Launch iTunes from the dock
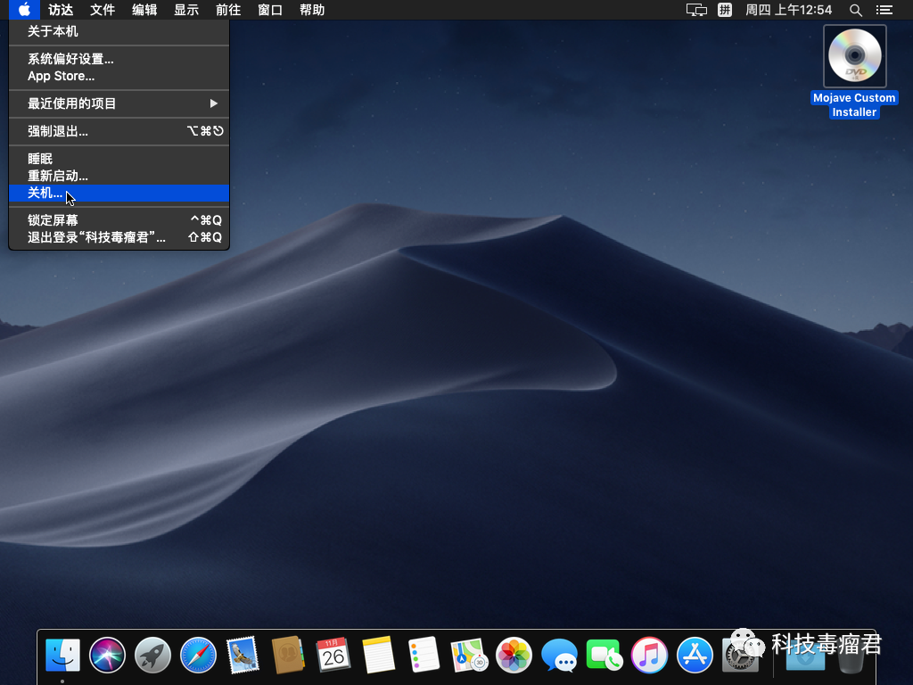The width and height of the screenshot is (913, 685). point(649,656)
